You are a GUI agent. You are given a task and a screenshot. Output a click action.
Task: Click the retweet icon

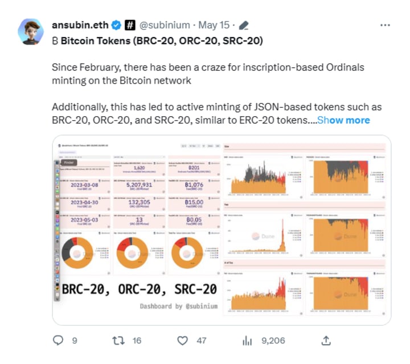coord(118,341)
